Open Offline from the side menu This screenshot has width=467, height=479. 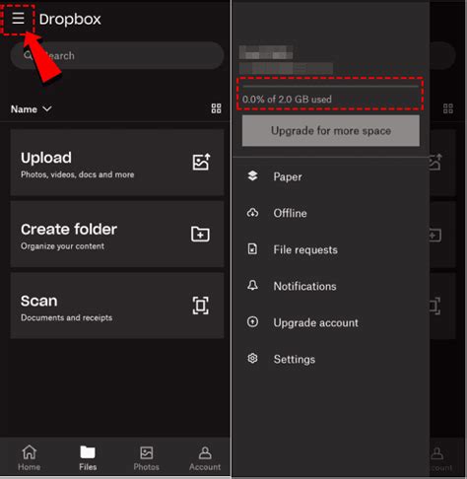331,213
